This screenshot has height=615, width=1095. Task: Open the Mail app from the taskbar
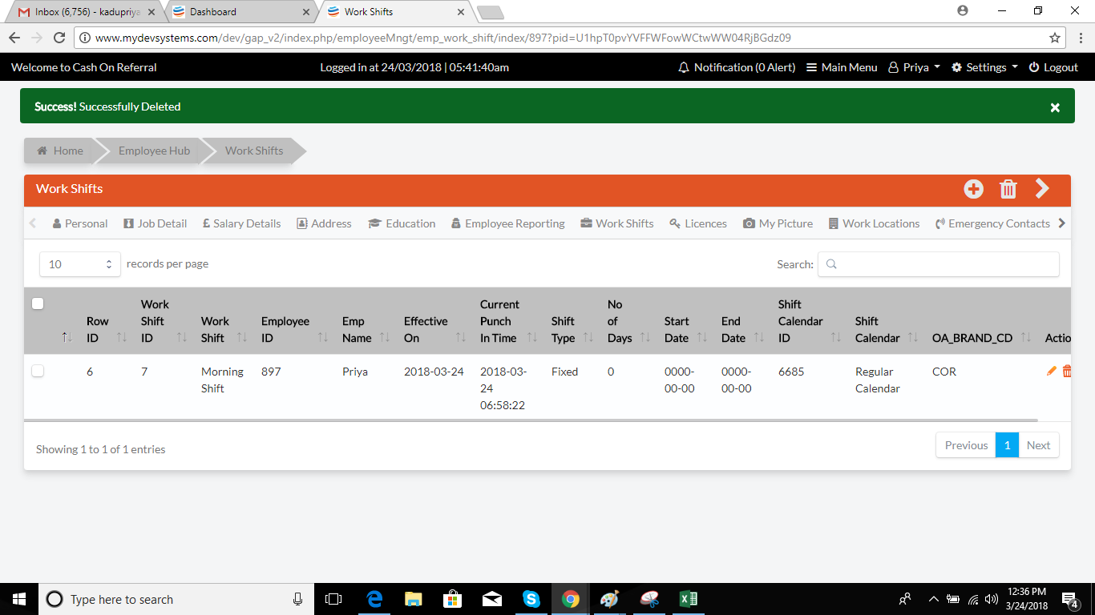tap(492, 599)
